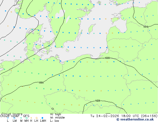158x122 pixels.
Task: Click the blue circle legend symbol above LM
Action: (x=14, y=118)
